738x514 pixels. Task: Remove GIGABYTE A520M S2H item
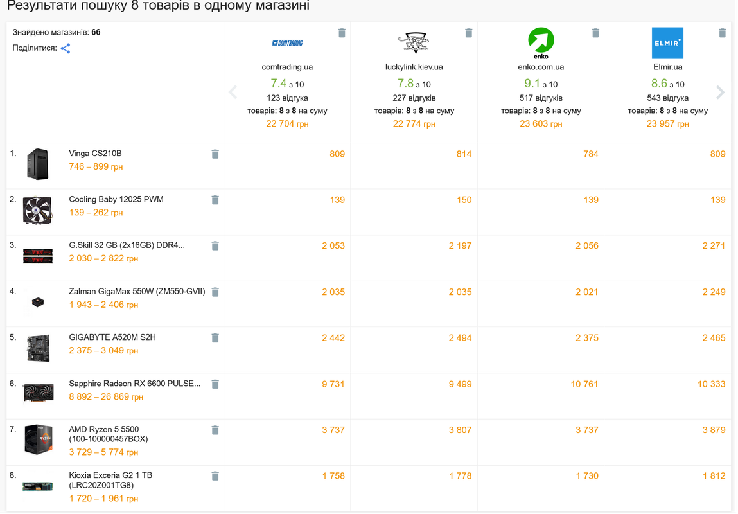click(216, 339)
